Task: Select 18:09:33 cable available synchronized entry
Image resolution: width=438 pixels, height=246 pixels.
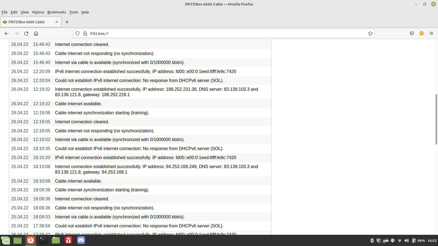Action: pos(140,217)
